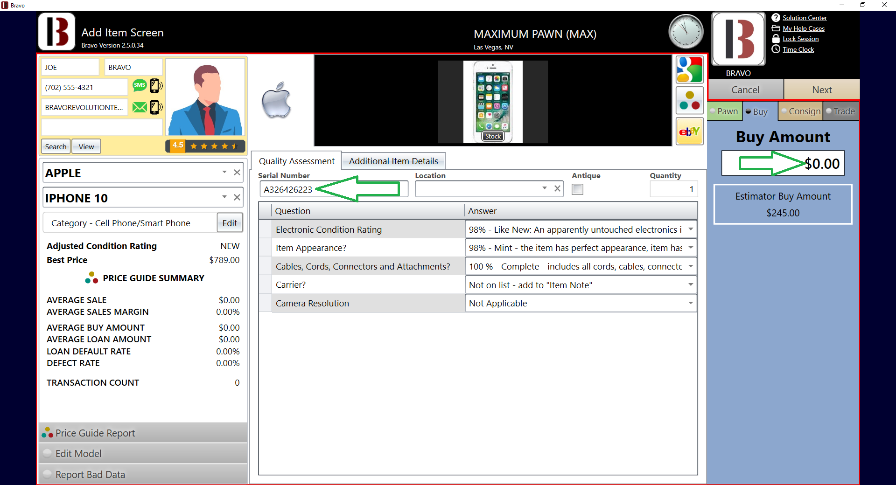Click the large Bravo user logo
This screenshot has width=896, height=485.
(x=738, y=39)
